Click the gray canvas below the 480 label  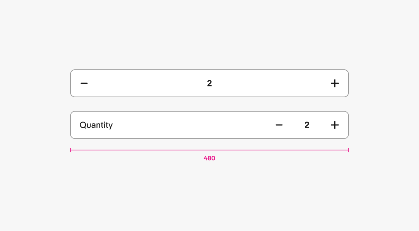209,193
